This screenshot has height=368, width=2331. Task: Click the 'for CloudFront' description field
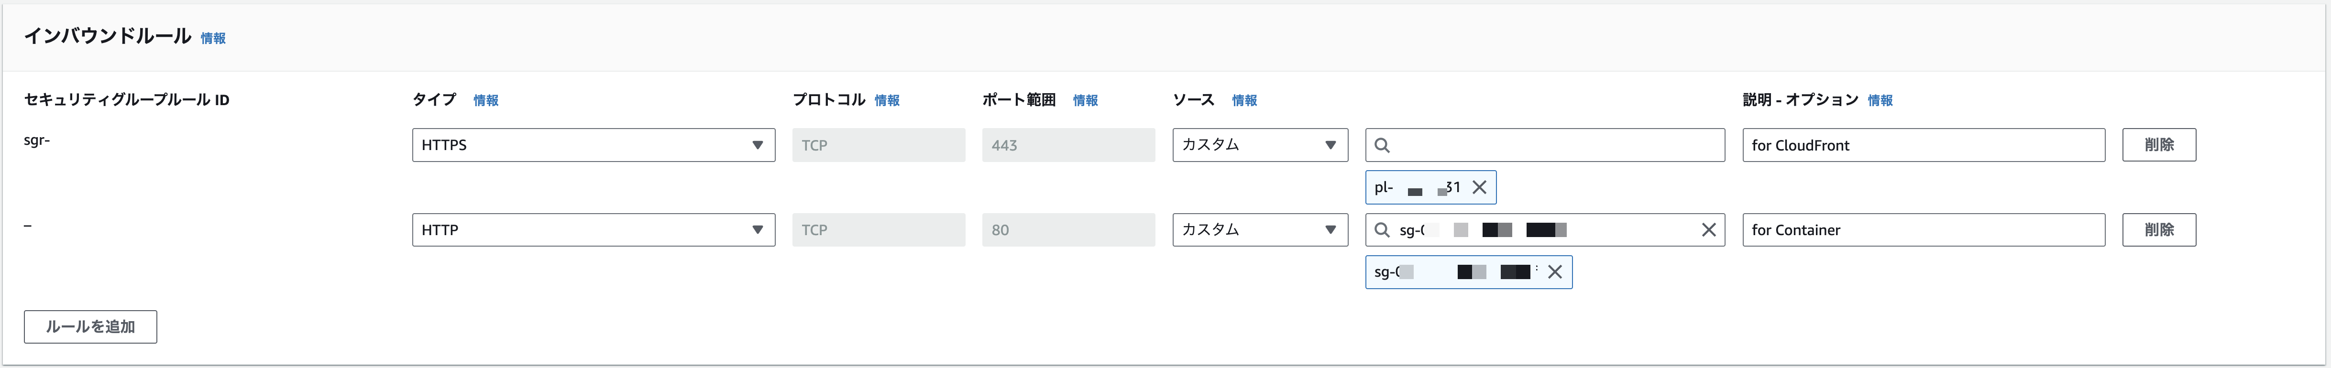point(1923,145)
